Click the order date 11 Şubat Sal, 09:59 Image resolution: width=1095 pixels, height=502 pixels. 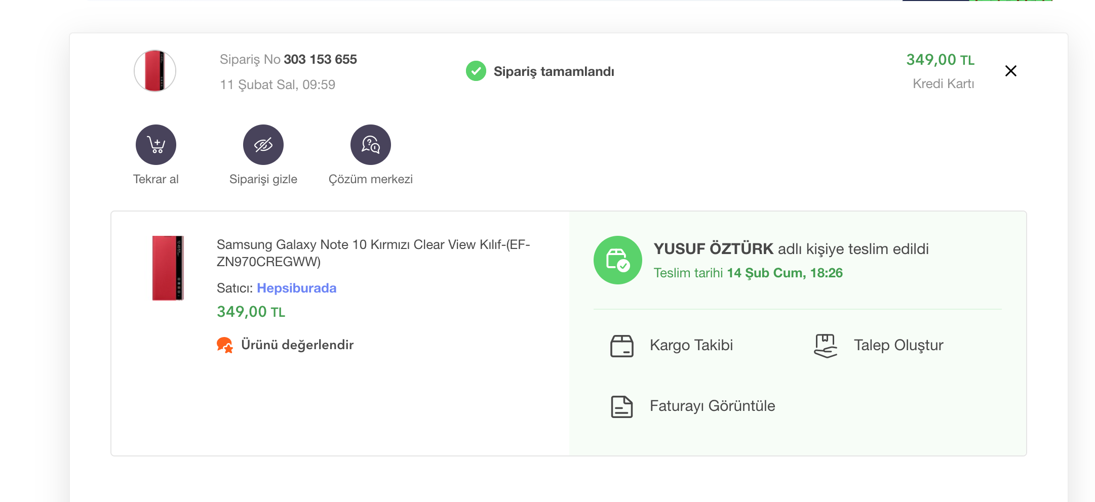click(x=278, y=85)
